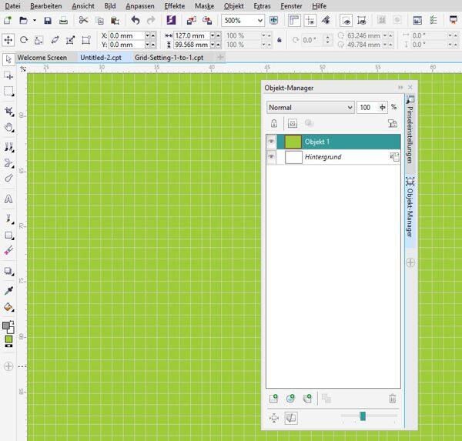Select the Fill bucket tool

(x=8, y=307)
